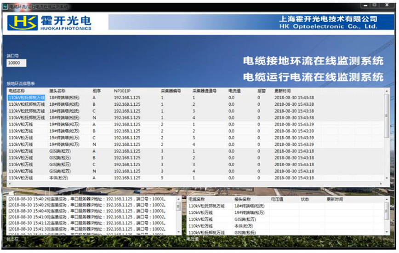Select the 本体(松万) phase A row in main table
Screen dimensions: 399x253
(x=195, y=178)
